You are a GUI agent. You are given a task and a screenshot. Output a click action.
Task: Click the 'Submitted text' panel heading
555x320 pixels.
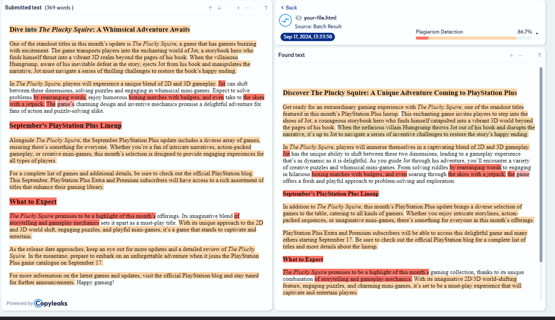(x=23, y=8)
